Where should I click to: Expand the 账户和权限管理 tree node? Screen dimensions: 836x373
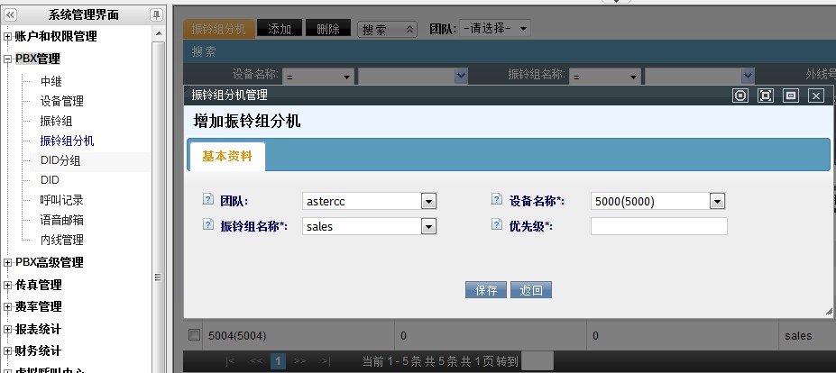[x=8, y=37]
